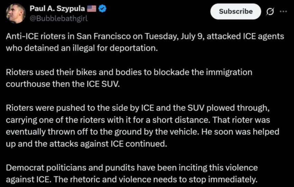Click the first paragraph about Anti-ICE rioters
Image resolution: width=294 pixels, height=187 pixels.
coord(145,42)
